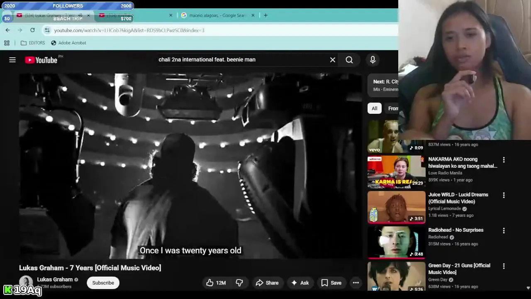Run search with magnifier button
531x299 pixels.
coord(349,60)
